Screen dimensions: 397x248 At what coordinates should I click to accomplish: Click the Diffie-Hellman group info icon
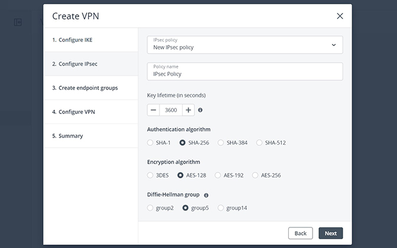(206, 195)
